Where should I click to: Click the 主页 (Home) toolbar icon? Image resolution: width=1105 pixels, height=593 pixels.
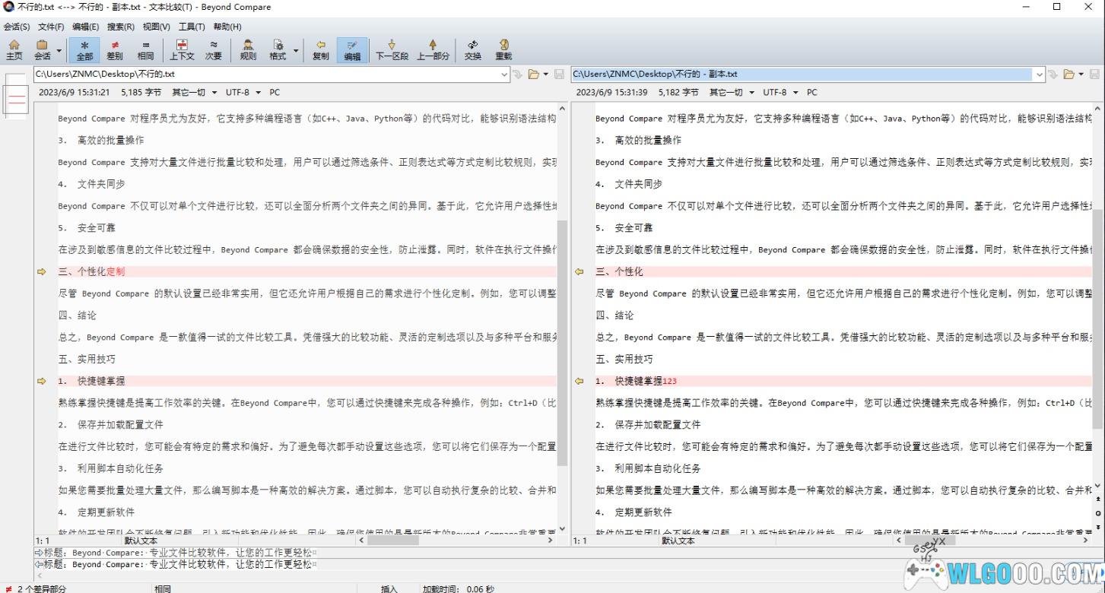click(14, 49)
